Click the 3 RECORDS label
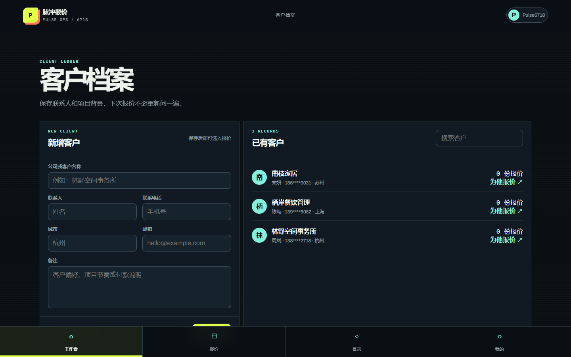 pyautogui.click(x=265, y=131)
